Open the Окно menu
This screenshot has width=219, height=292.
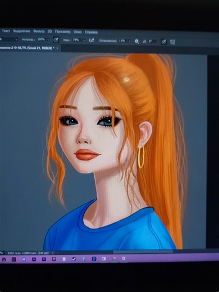pyautogui.click(x=77, y=32)
